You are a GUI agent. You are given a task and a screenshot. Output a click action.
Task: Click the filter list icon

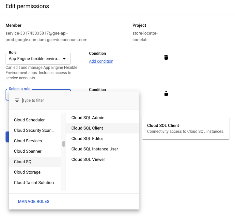pos(17,100)
